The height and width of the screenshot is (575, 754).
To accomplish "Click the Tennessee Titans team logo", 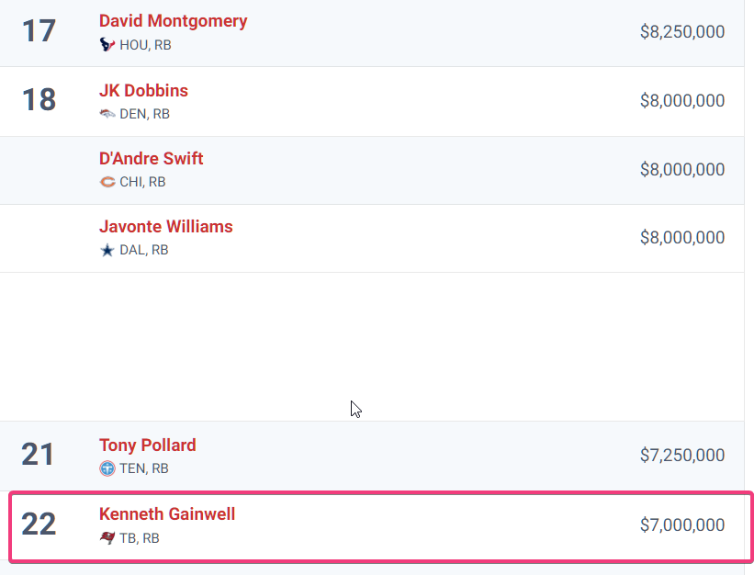I will pyautogui.click(x=107, y=468).
